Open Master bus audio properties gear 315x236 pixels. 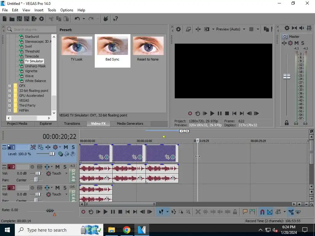[287, 28]
